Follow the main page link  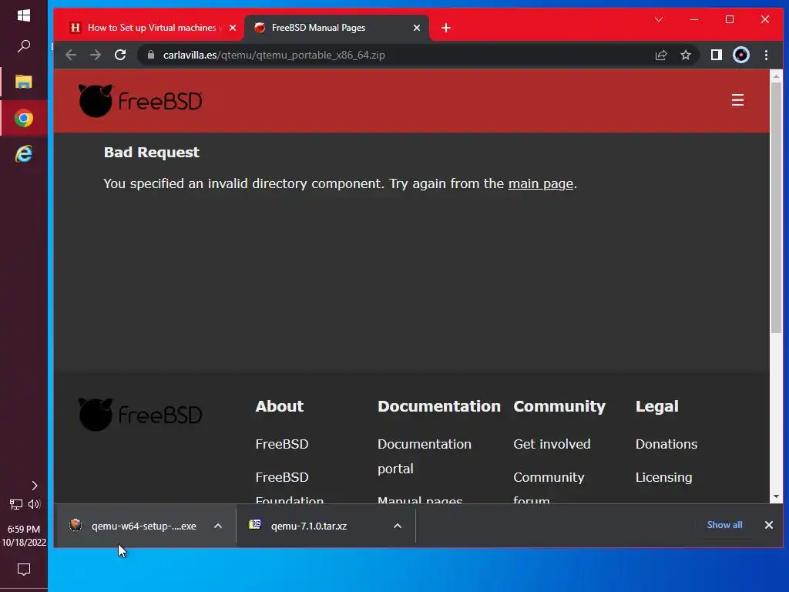(x=540, y=183)
